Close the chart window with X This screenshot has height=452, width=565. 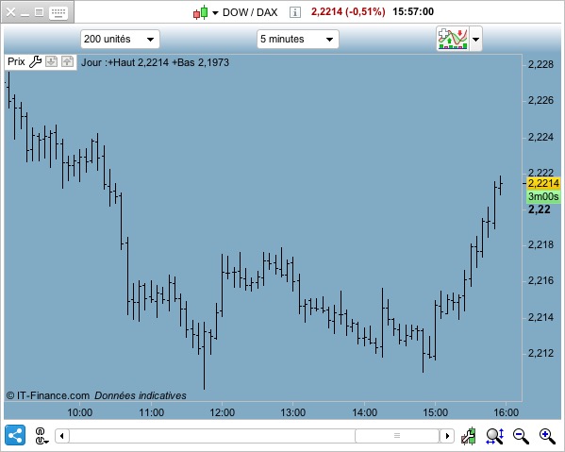[x=10, y=12]
